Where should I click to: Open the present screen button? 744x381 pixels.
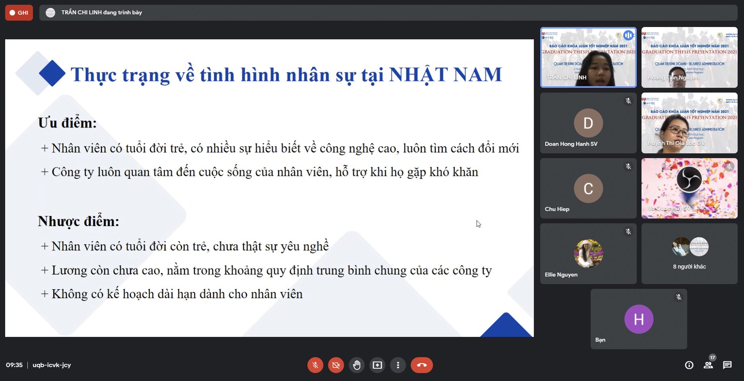coord(377,365)
